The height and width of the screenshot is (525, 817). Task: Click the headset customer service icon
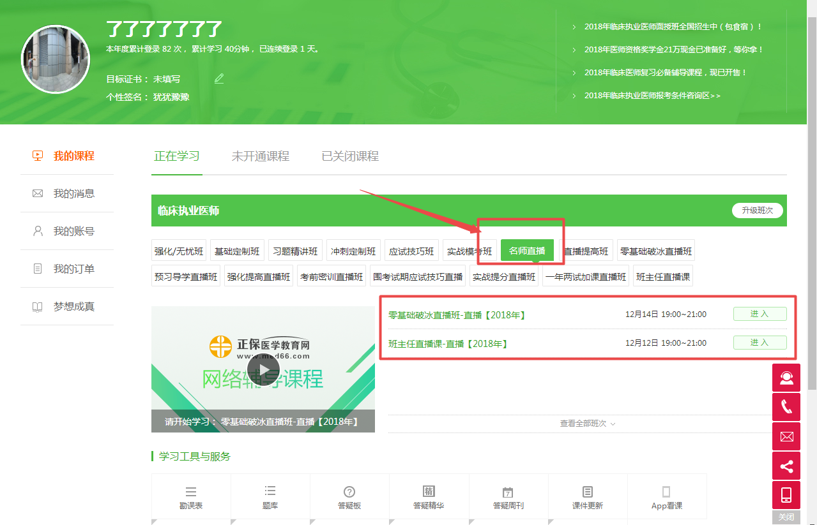click(786, 377)
